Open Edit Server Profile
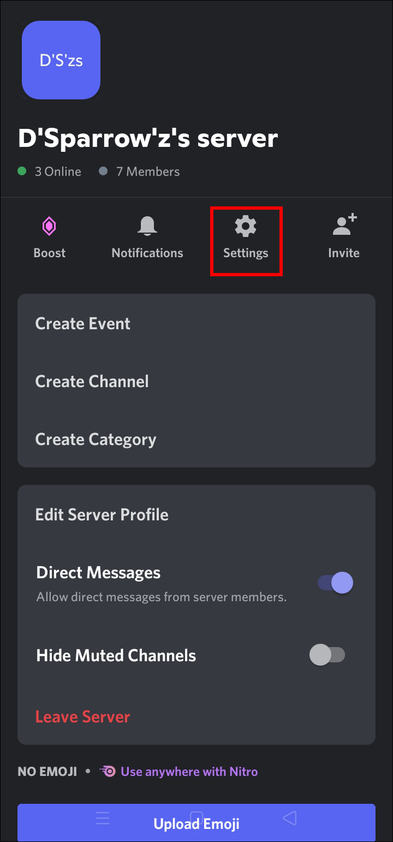Image resolution: width=393 pixels, height=842 pixels. [x=102, y=514]
